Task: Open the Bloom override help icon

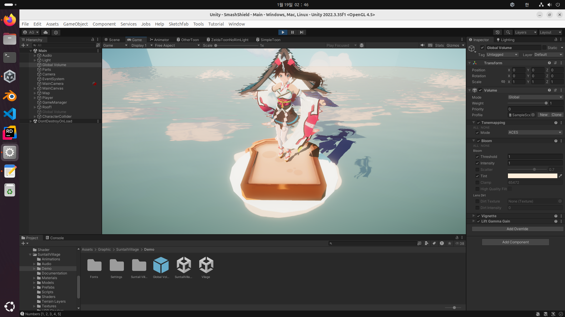Action: coord(556,141)
